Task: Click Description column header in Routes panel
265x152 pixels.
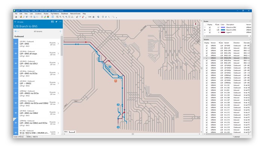Action: click(x=230, y=25)
